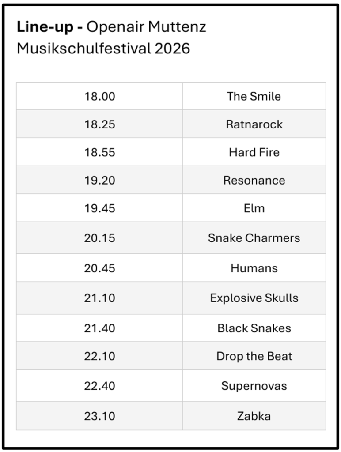Click the Explosive Skulls cell
Image resolution: width=341 pixels, height=452 pixels.
(254, 298)
